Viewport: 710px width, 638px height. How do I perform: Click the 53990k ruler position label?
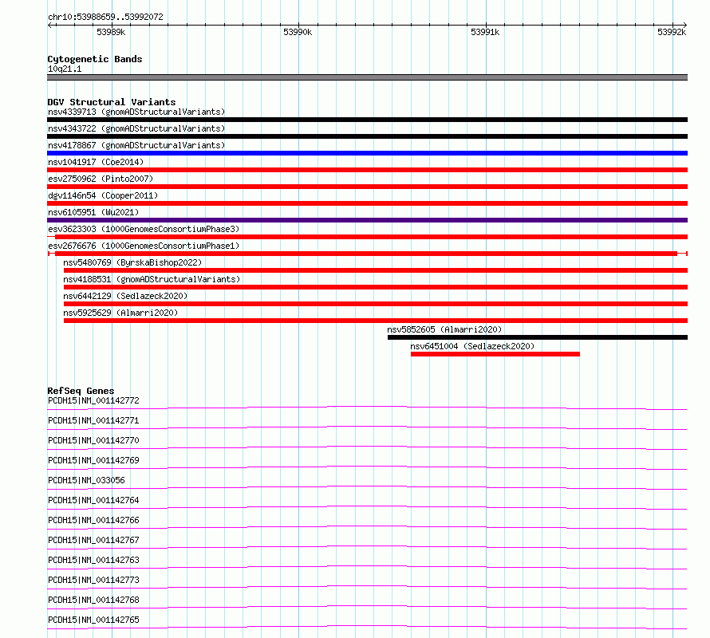pos(298,32)
